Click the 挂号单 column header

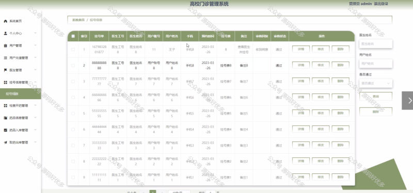[99, 36]
